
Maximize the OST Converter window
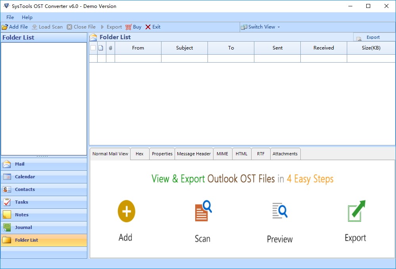[x=368, y=6]
